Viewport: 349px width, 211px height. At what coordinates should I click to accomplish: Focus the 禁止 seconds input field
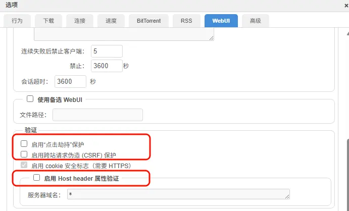coord(107,66)
